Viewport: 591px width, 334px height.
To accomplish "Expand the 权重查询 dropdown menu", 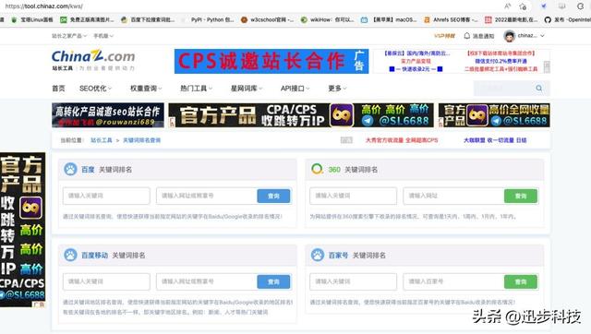I will tap(146, 89).
